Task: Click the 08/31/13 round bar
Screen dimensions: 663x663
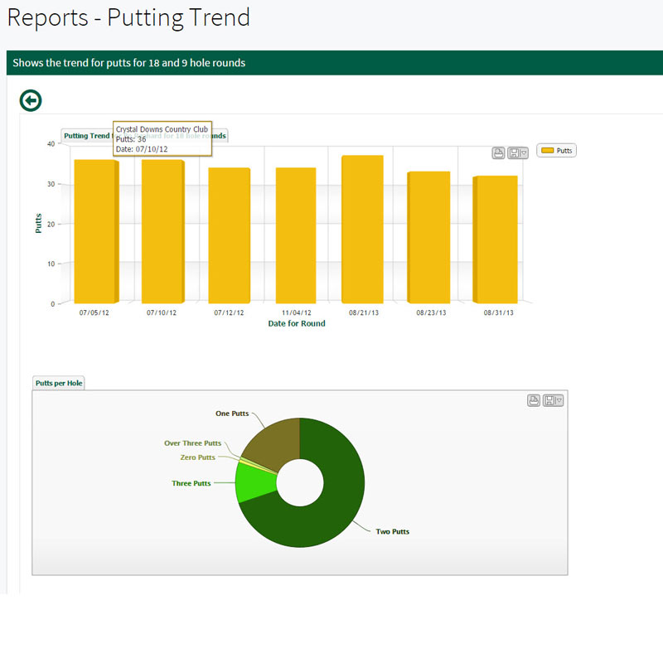Action: click(x=496, y=240)
